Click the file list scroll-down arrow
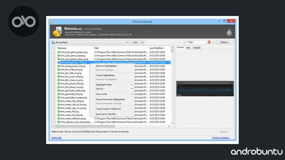This screenshot has height=160, width=285. pos(172,123)
